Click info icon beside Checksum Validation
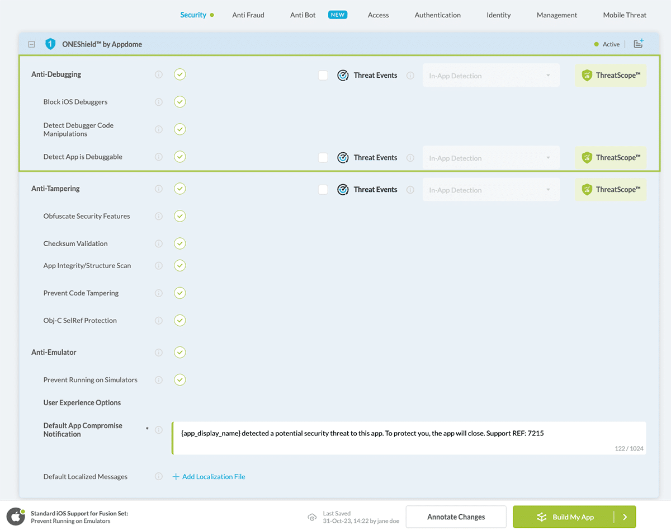Image resolution: width=671 pixels, height=530 pixels. click(159, 243)
